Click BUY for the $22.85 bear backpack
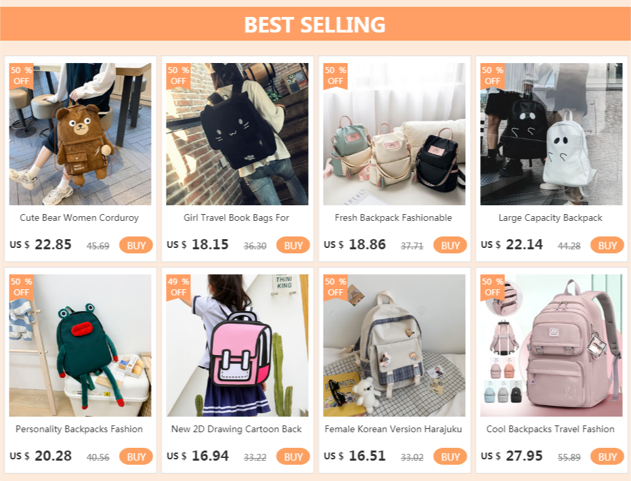This screenshot has height=481, width=631. click(x=136, y=245)
